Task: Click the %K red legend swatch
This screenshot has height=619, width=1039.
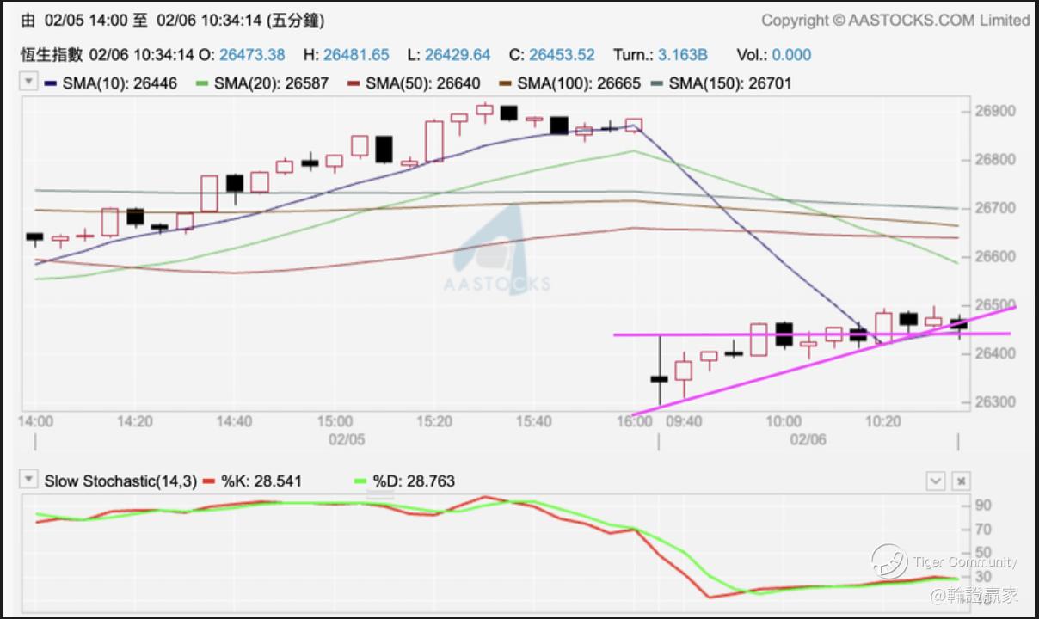Action: [x=209, y=481]
